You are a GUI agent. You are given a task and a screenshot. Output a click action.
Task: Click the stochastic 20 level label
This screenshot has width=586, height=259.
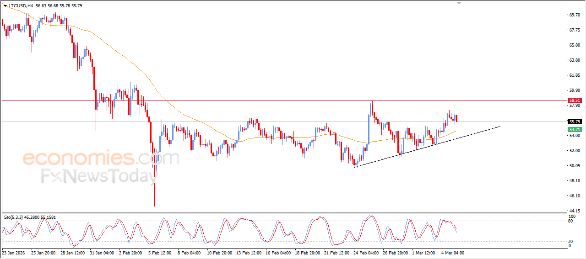(570, 241)
